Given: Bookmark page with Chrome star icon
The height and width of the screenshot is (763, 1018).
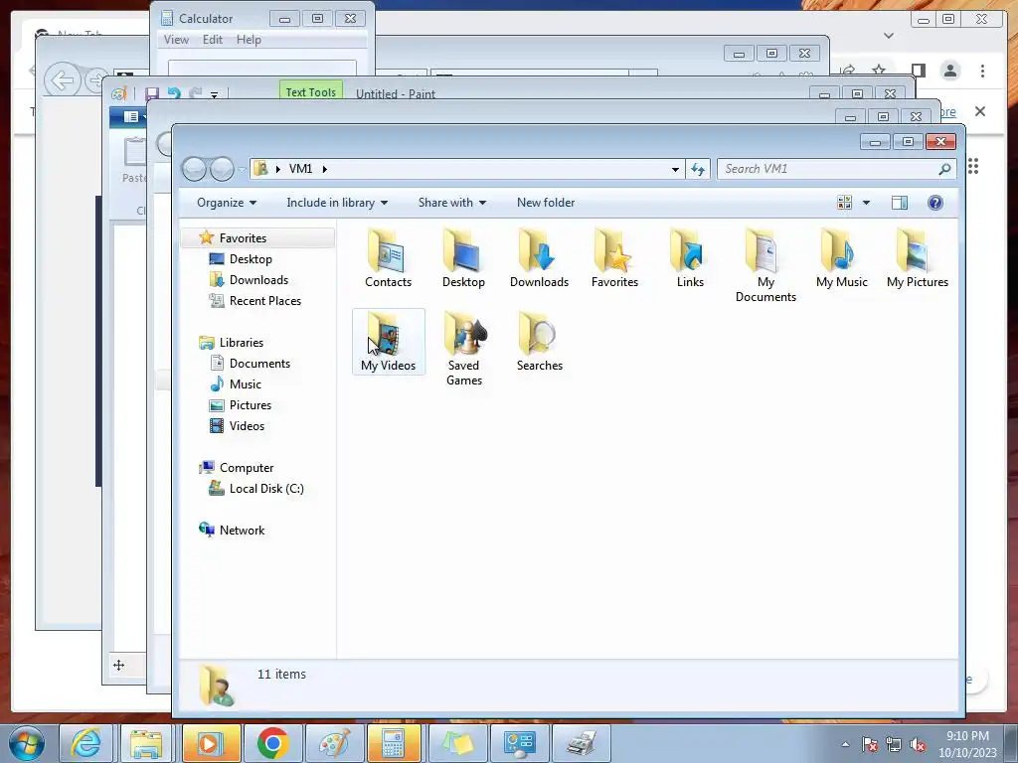Looking at the screenshot, I should 879,70.
